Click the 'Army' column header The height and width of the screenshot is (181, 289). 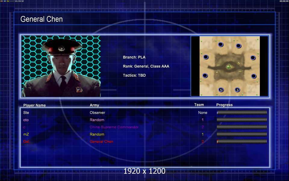click(x=94, y=105)
